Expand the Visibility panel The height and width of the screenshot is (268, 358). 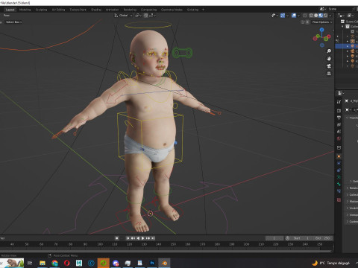352,208
